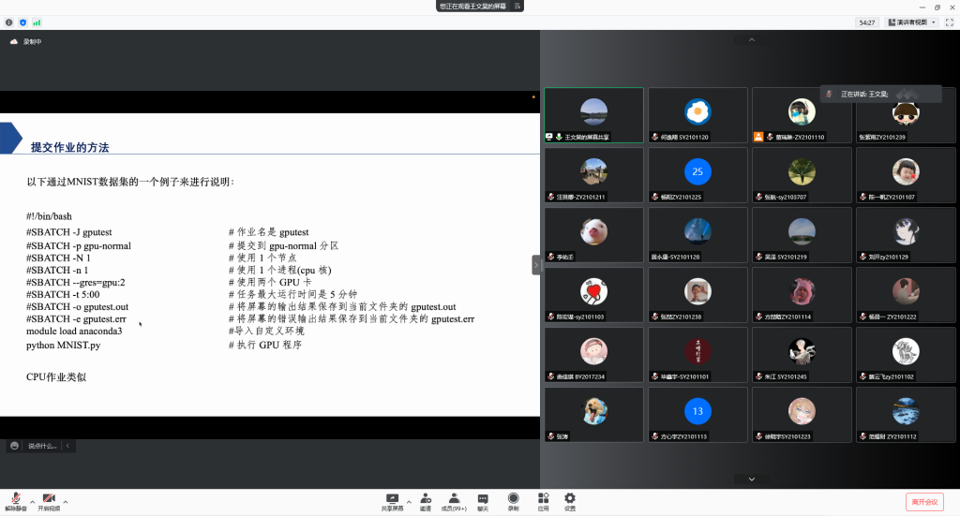Open the members (成员) list icon
Image resolution: width=960 pixels, height=516 pixels.
tap(453, 501)
